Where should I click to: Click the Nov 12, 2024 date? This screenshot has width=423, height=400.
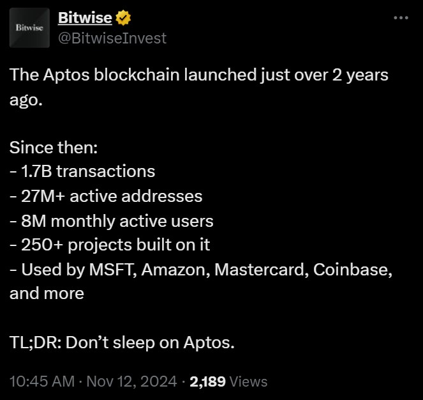(x=131, y=381)
